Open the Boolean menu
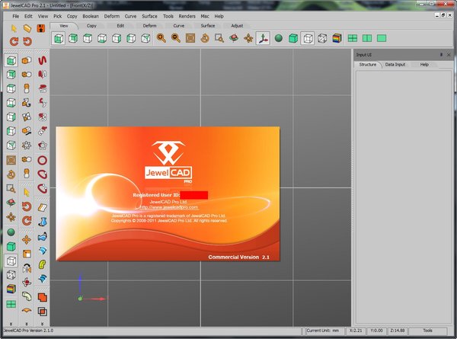The image size is (457, 339). (92, 15)
